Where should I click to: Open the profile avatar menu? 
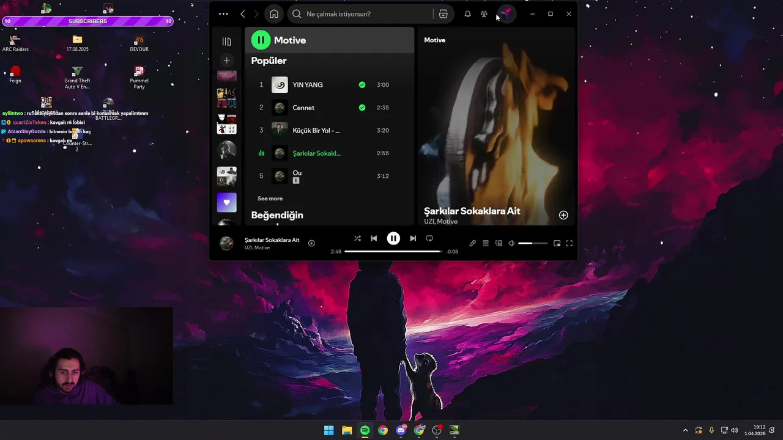point(507,13)
